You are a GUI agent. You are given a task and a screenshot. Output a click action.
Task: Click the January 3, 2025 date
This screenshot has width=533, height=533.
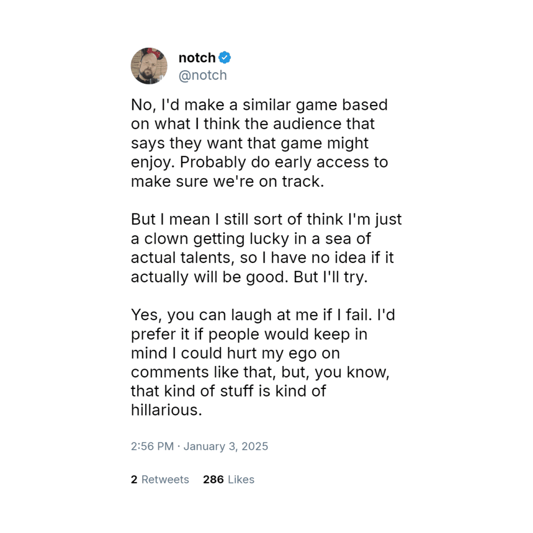point(226,447)
